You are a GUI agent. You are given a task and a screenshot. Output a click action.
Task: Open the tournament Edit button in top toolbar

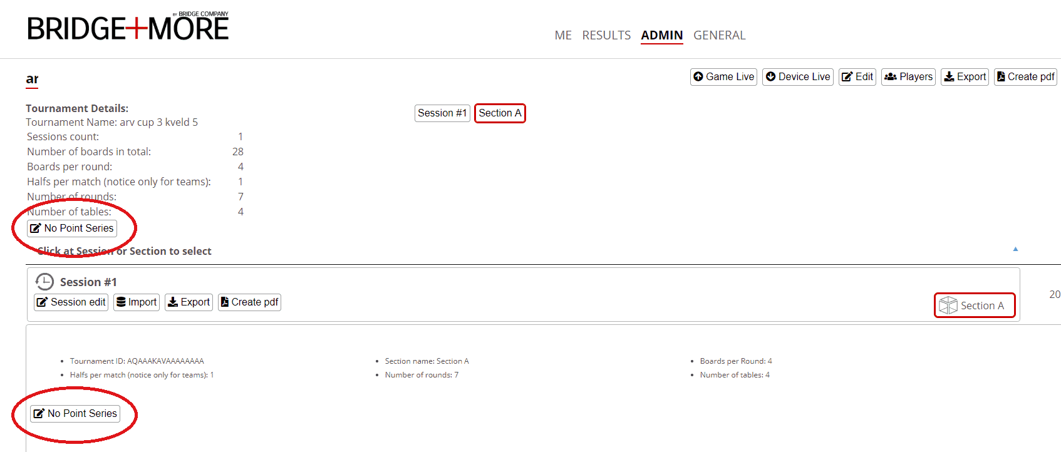(857, 77)
